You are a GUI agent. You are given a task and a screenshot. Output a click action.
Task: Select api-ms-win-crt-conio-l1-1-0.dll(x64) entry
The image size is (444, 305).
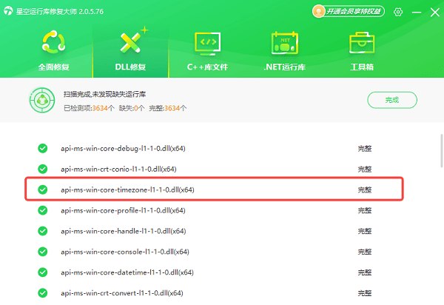coord(118,169)
